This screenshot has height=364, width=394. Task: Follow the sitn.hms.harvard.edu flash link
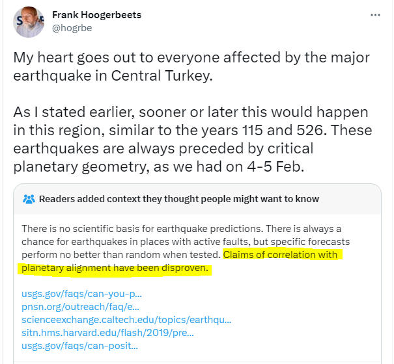point(107,333)
